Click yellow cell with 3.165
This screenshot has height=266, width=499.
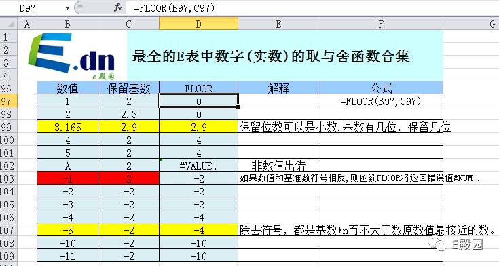[x=67, y=127]
